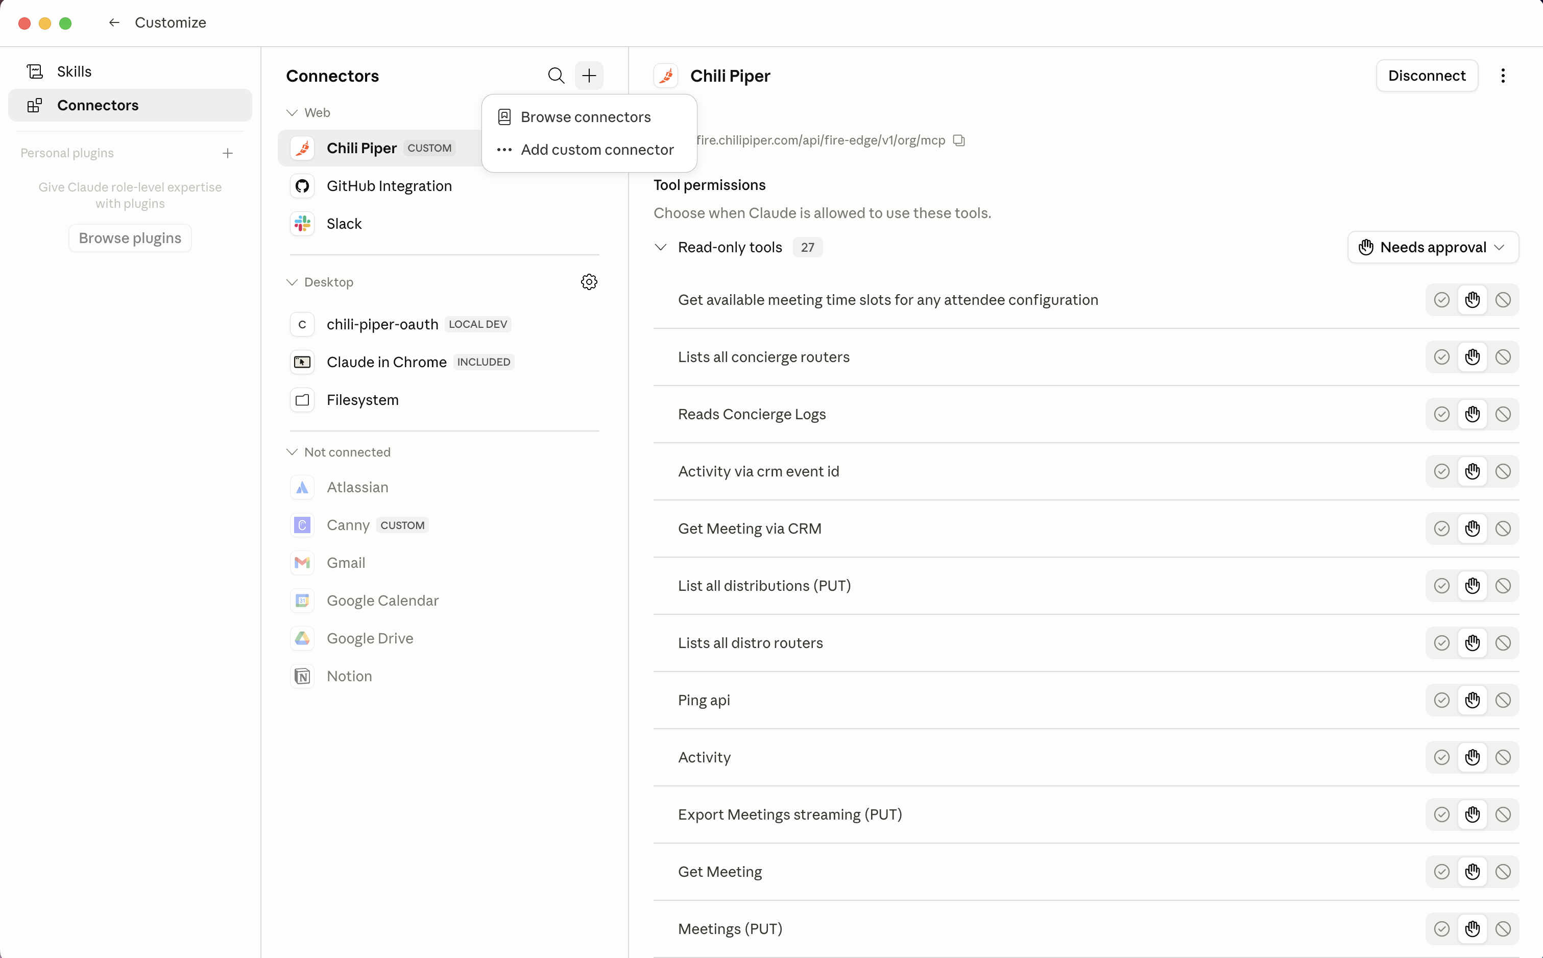This screenshot has height=958, width=1543.
Task: Click the GitHub Integration icon
Action: 302,186
